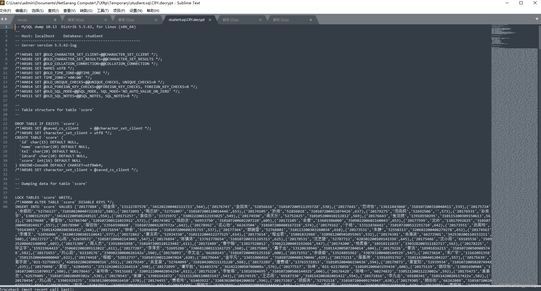Click the SQL_MODE='NO_AUTO_VALUE_ON_ZERO' line
The image size is (541, 291).
pos(97,91)
